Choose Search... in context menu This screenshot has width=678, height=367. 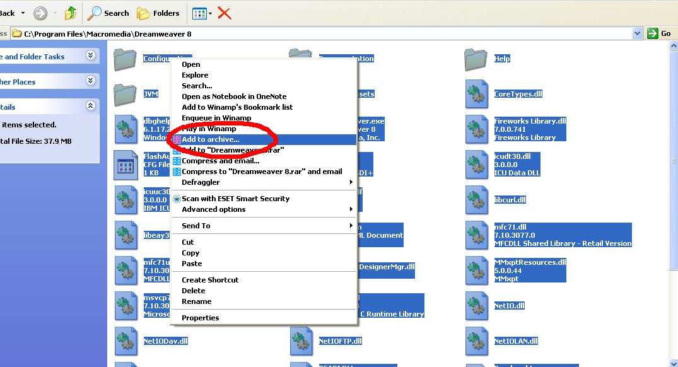(264, 86)
